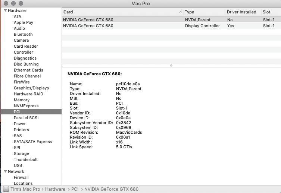Click the computer icon in path bar
The width and height of the screenshot is (281, 193).
[x=6, y=189]
